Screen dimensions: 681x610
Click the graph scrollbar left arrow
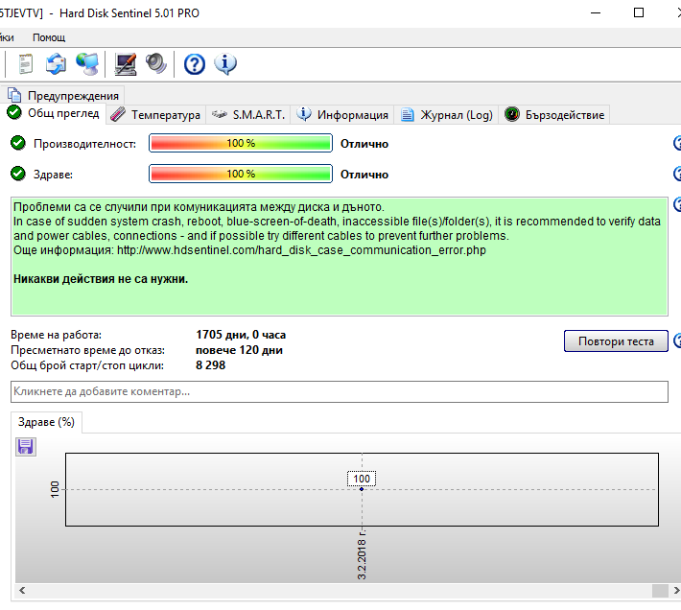[x=22, y=591]
